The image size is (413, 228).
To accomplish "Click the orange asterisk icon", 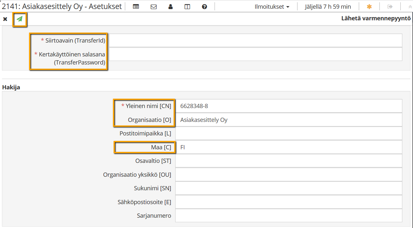I will point(369,6).
